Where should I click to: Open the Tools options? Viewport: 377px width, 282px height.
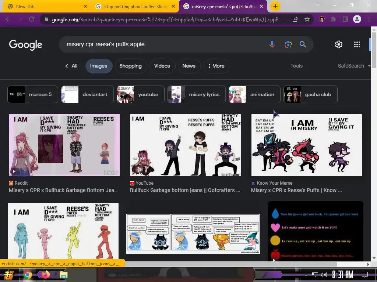[x=296, y=66]
